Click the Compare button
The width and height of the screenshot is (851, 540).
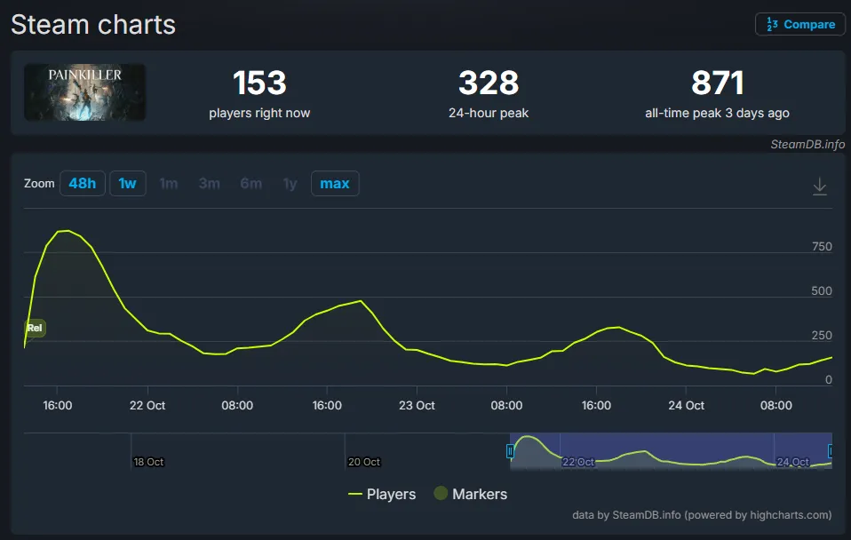click(800, 24)
